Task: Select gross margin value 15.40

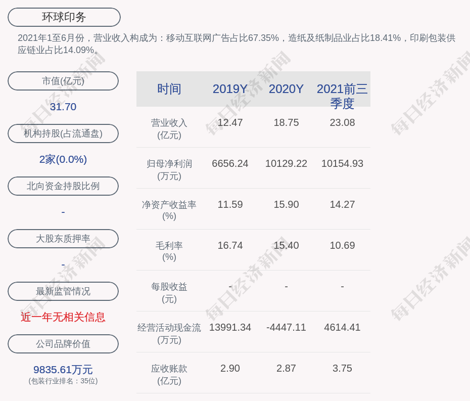Action: (286, 245)
